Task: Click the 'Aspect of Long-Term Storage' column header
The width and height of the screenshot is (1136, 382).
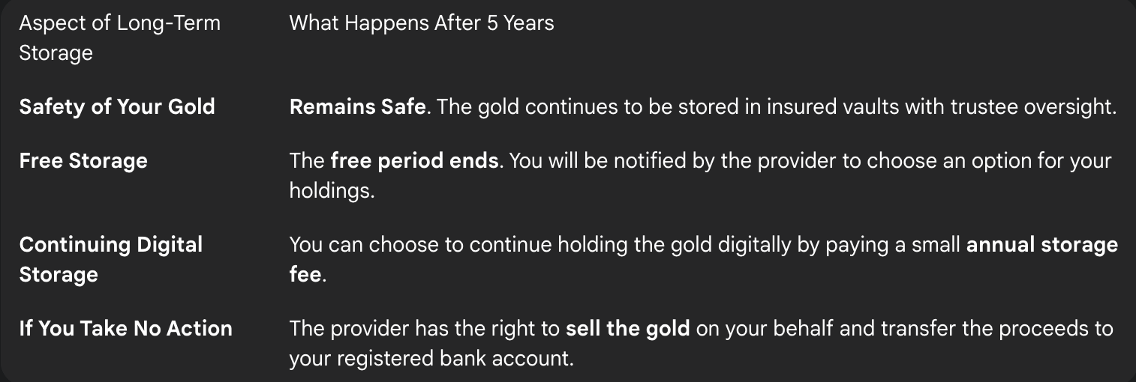Action: [120, 37]
